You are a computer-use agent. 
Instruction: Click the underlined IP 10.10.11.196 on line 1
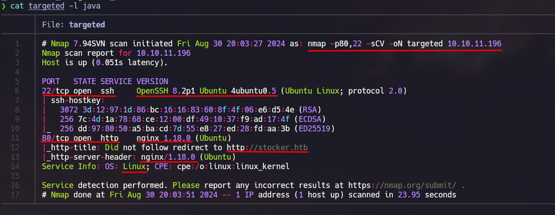[x=474, y=44]
